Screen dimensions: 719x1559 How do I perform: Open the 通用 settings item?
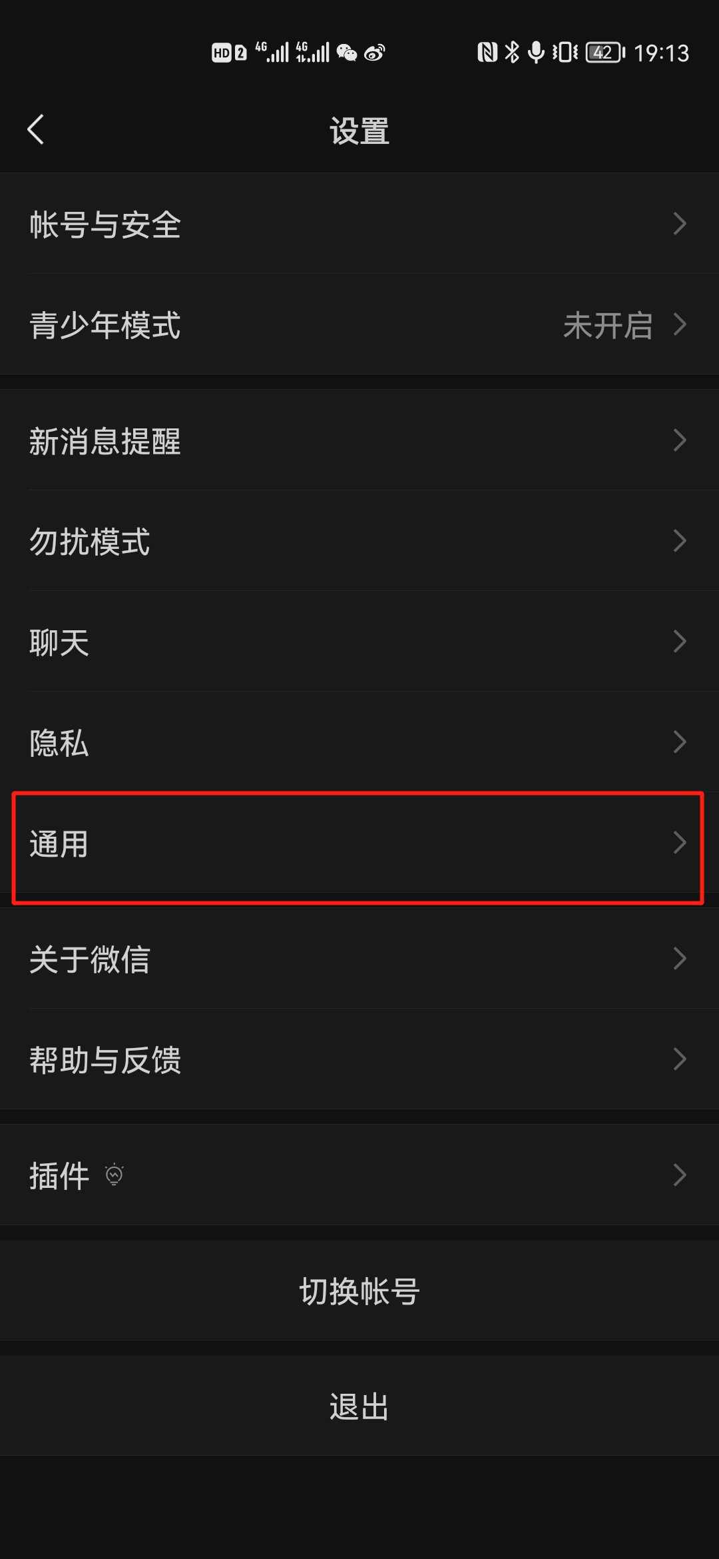coord(359,843)
